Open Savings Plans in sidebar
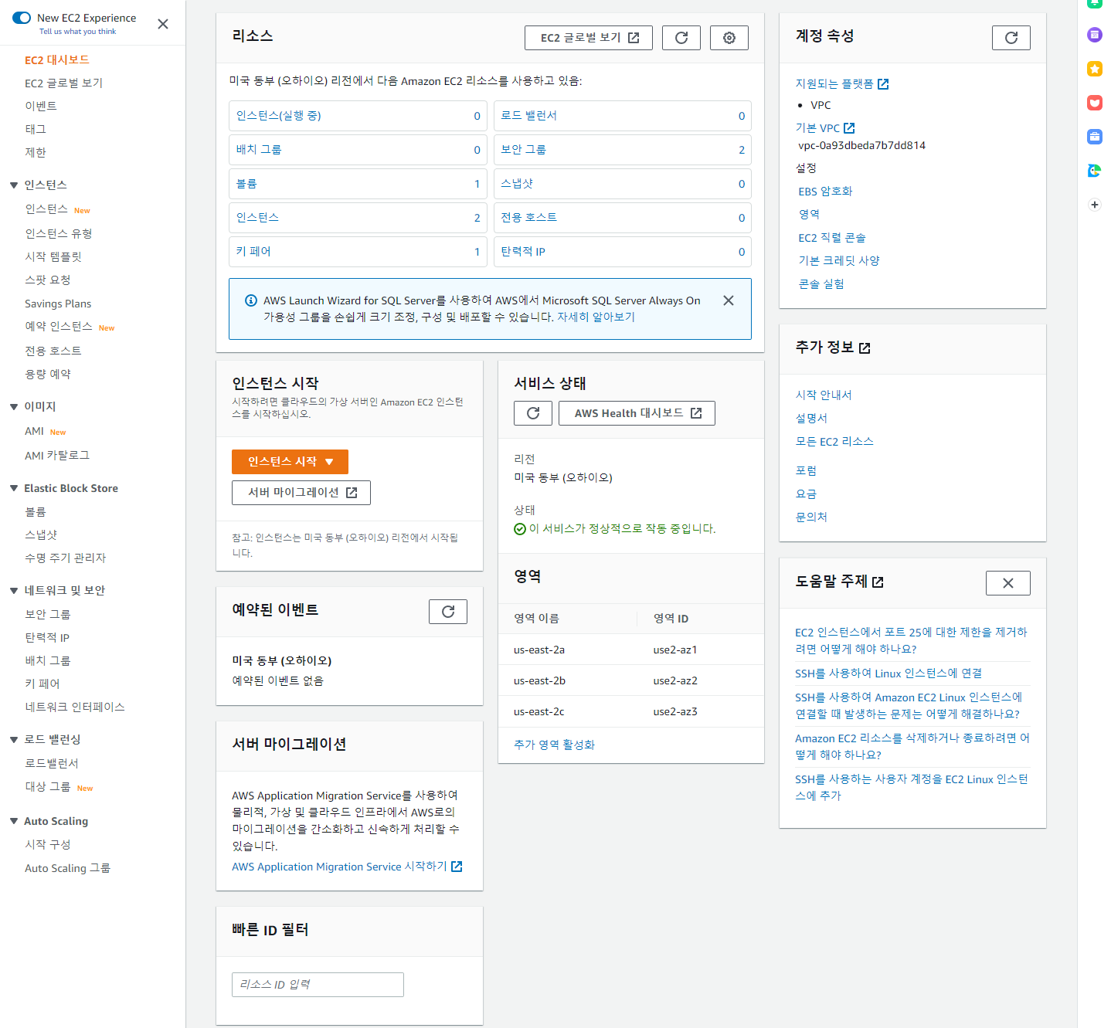Image resolution: width=1111 pixels, height=1028 pixels. [x=58, y=304]
